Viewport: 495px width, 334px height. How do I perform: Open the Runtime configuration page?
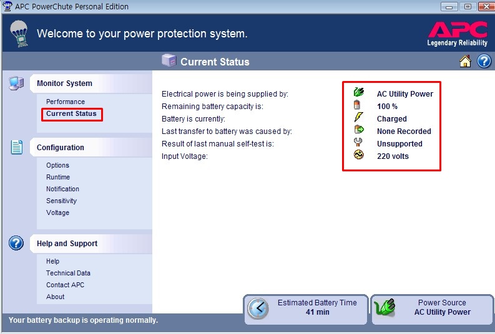tap(58, 177)
